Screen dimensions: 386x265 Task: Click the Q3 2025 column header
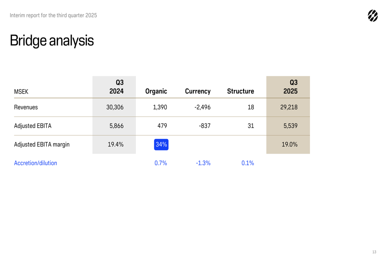click(x=290, y=87)
